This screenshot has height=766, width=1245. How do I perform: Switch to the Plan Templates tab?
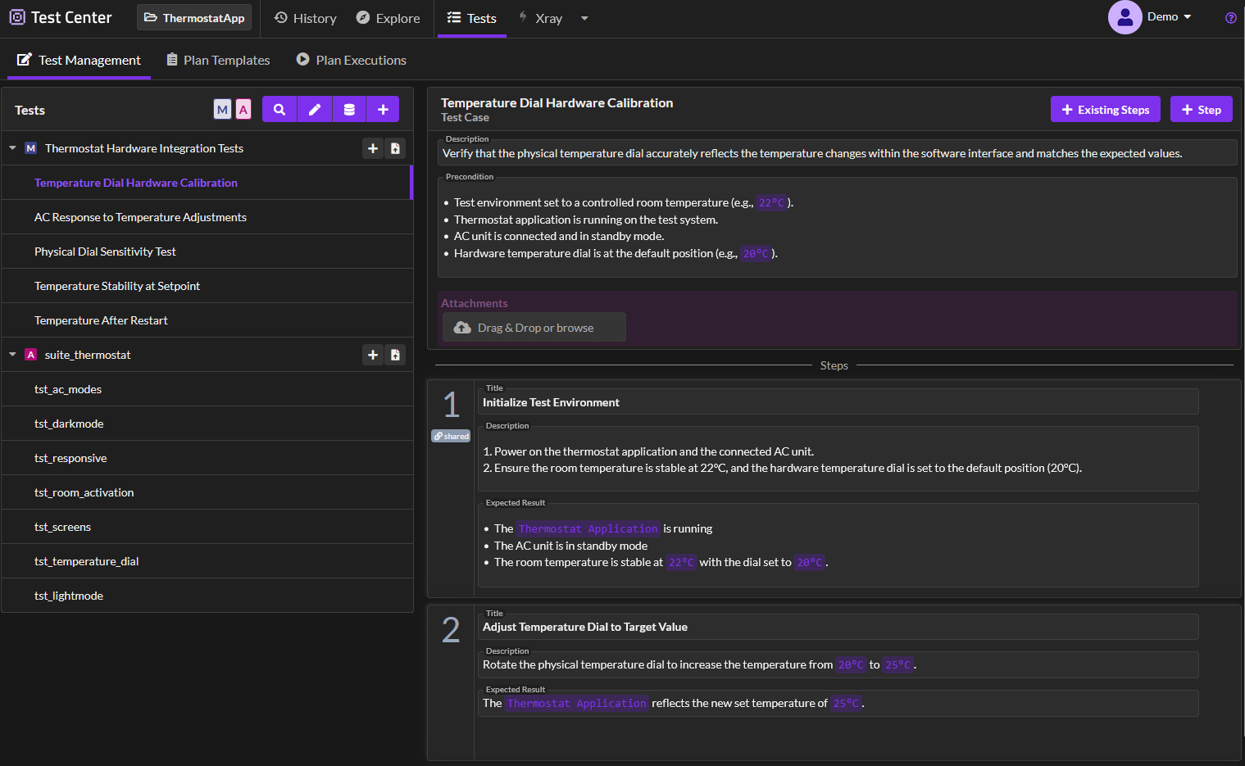[218, 60]
